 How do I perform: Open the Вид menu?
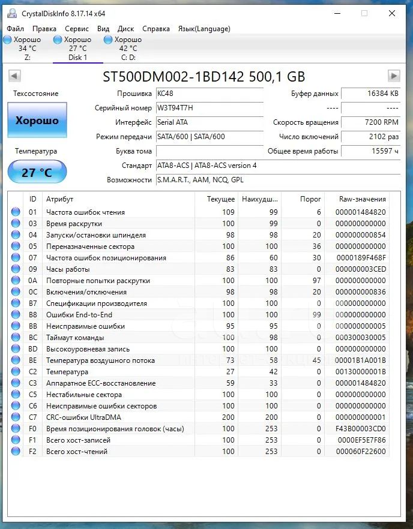click(x=103, y=29)
